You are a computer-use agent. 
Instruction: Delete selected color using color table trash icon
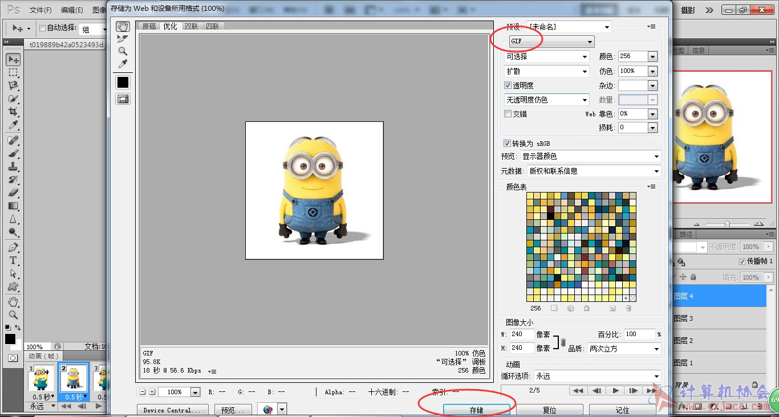click(628, 308)
